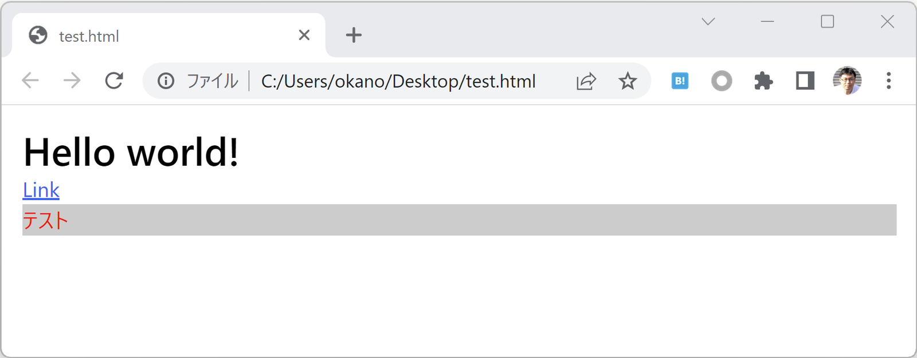View site information icon next to ファイル
The height and width of the screenshot is (358, 917).
coord(166,81)
